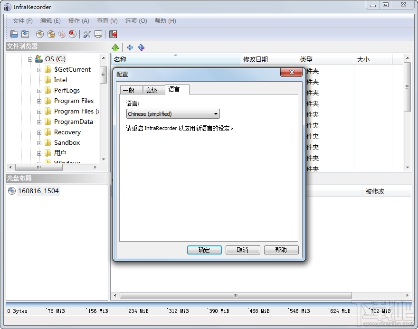Click the save project toolbar icon
This screenshot has height=329, width=418.
coord(25,34)
